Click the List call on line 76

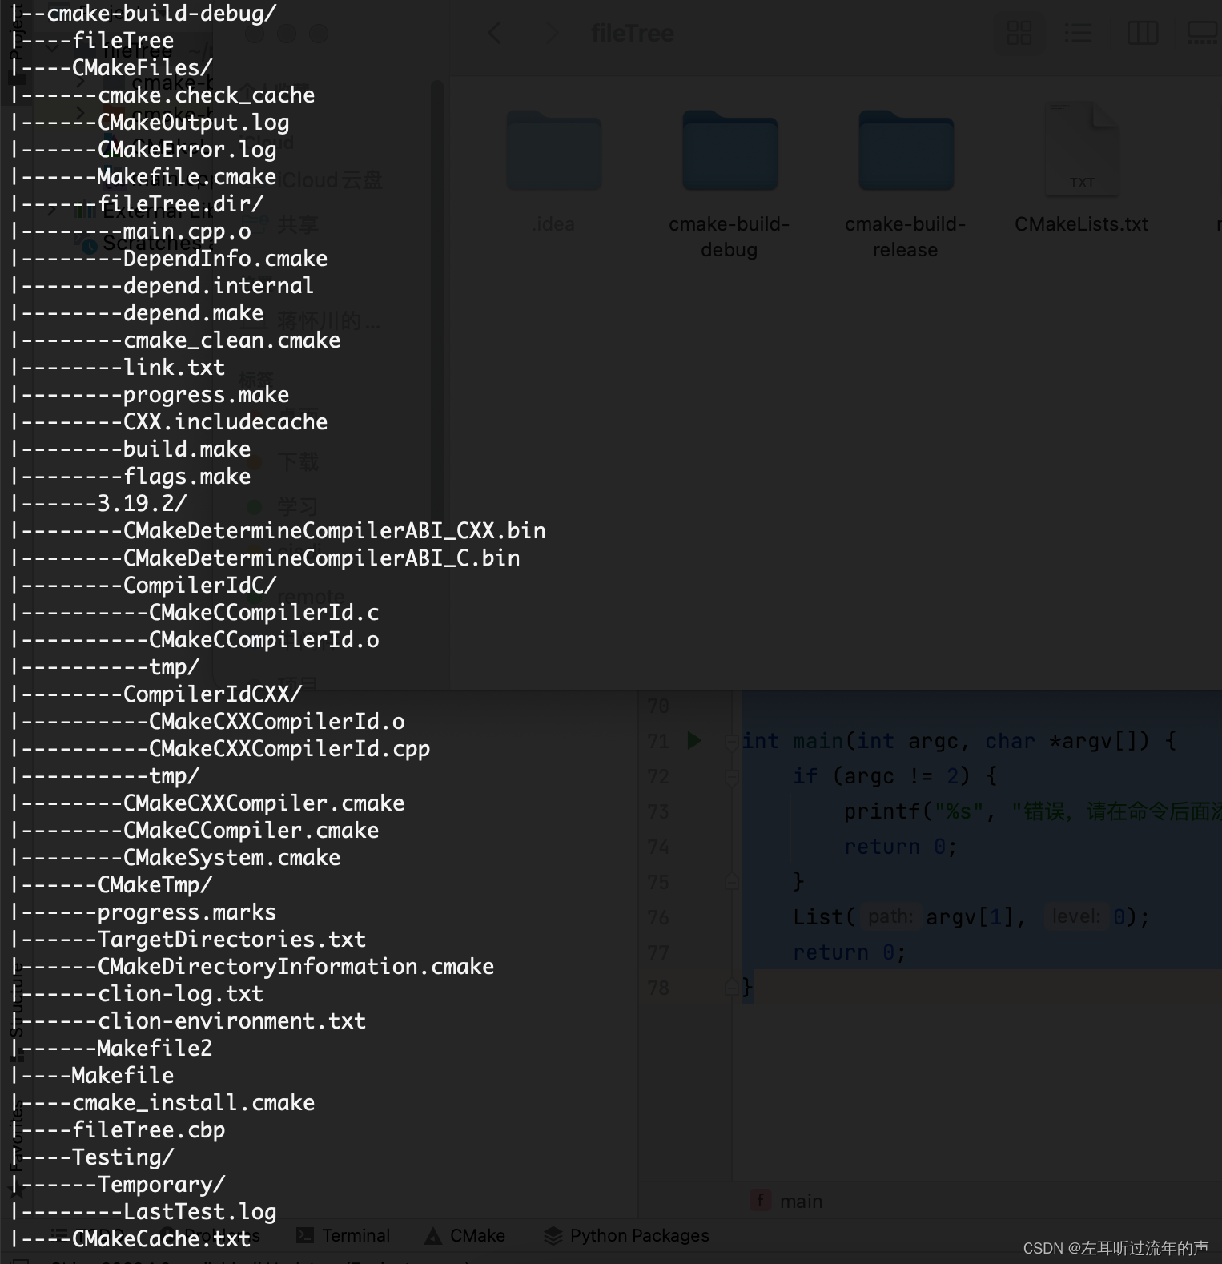tap(818, 917)
